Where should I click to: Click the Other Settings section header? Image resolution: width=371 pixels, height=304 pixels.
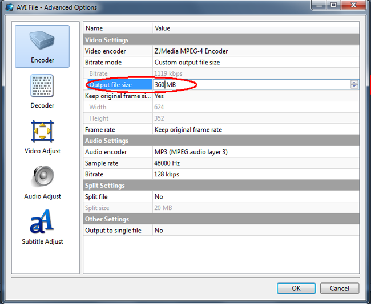tap(221, 219)
